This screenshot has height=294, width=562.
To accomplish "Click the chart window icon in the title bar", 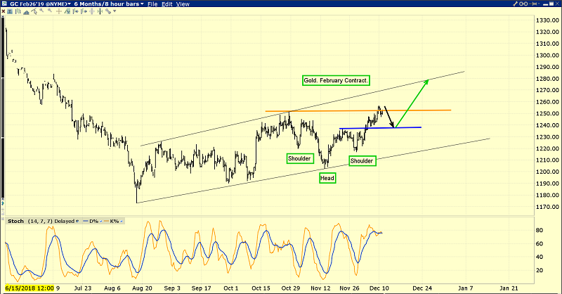I will click(4, 4).
